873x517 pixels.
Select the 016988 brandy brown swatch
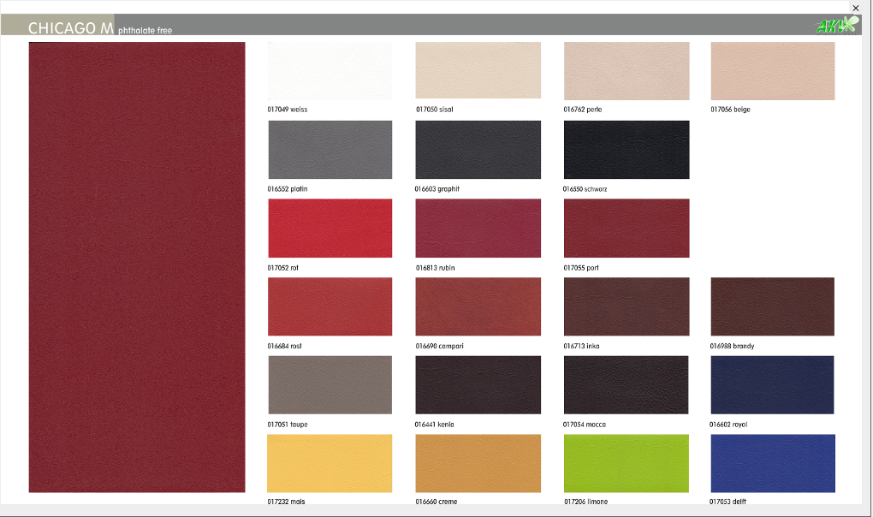[772, 306]
